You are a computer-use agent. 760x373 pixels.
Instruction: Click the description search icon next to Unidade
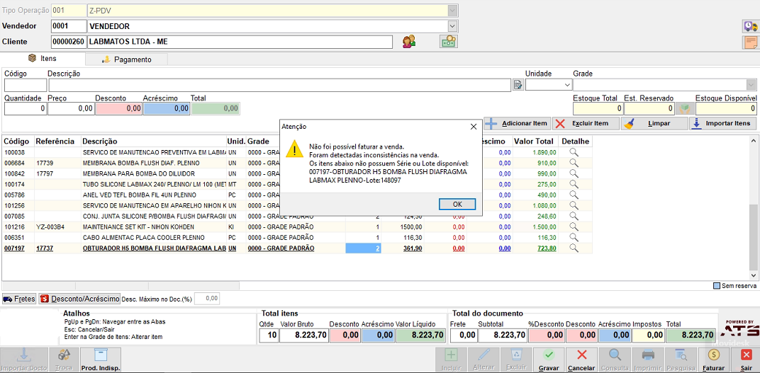[x=518, y=85]
